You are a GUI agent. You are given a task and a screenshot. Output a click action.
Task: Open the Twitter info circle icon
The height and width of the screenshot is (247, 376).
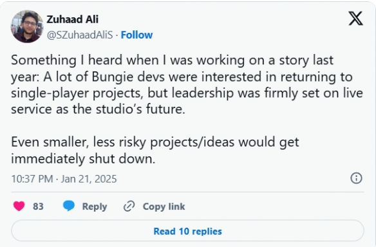click(356, 178)
